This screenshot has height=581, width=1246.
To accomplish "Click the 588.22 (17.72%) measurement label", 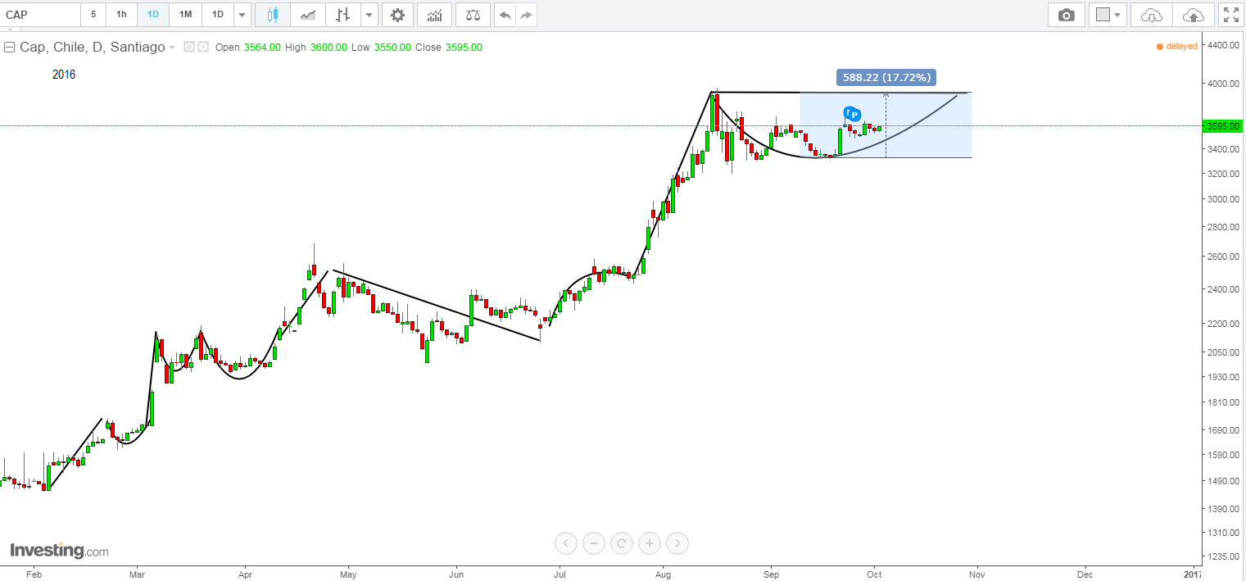I will pos(886,77).
